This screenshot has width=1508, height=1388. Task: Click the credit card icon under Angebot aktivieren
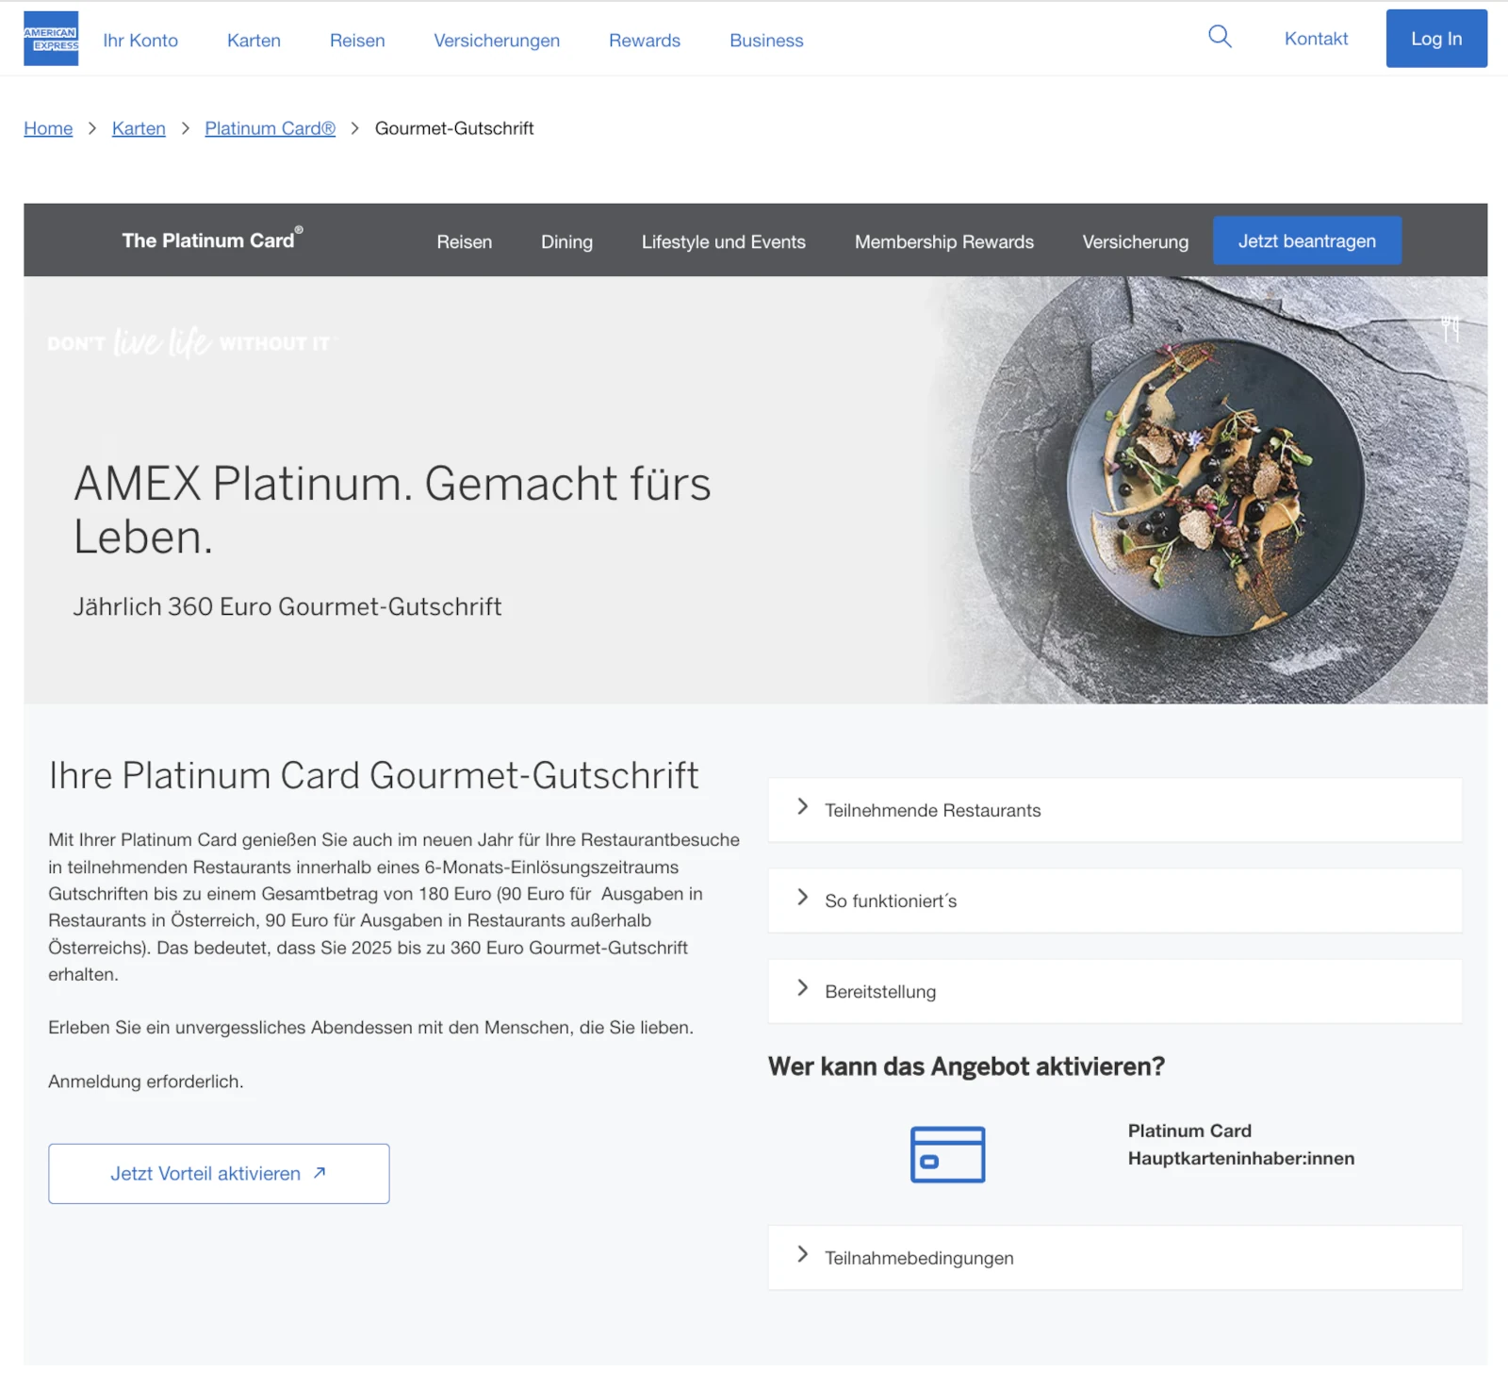click(947, 1154)
